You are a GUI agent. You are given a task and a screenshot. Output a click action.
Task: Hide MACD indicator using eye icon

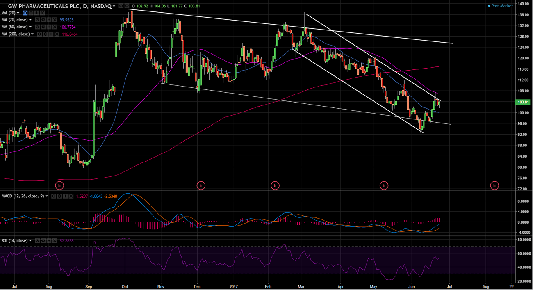54,196
